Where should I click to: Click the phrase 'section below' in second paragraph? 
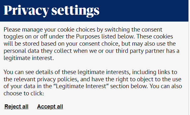click(128, 86)
